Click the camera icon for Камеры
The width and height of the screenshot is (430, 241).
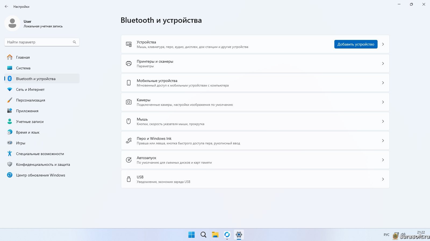129,102
